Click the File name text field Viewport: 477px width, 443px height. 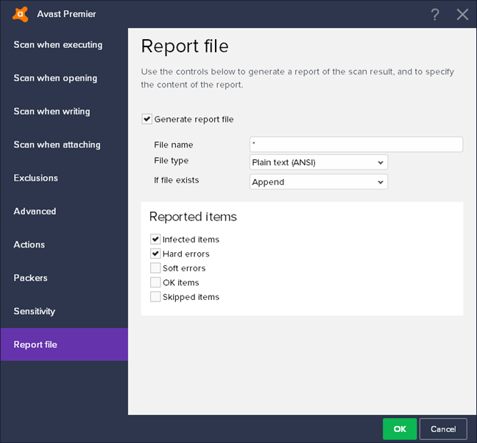[356, 144]
